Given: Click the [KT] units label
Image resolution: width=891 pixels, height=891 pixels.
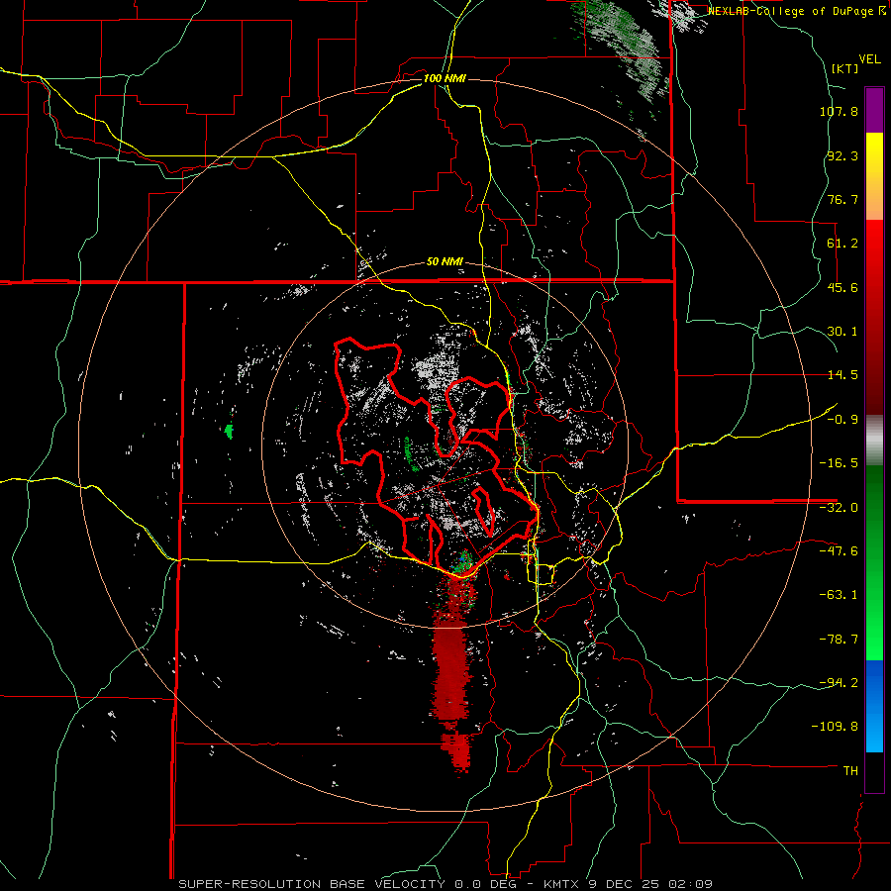Looking at the screenshot, I should pos(844,68).
